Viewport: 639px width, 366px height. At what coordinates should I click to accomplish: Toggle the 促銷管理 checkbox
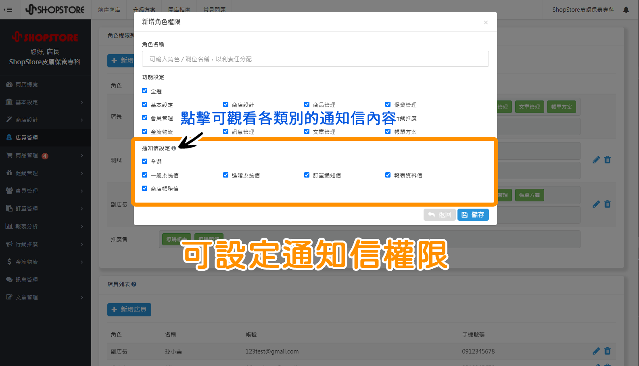pos(388,105)
